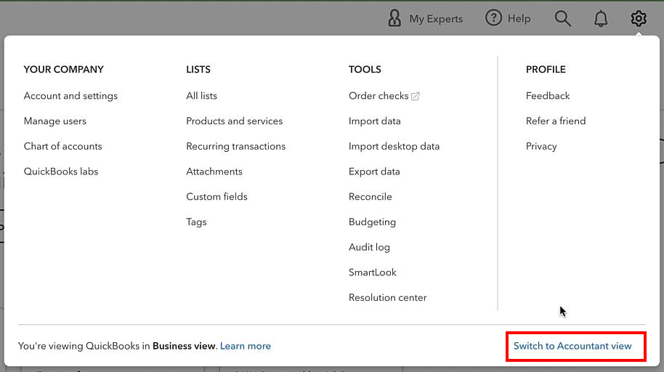Screen dimensions: 664x372
Task: Open the settings gear icon
Action: (x=638, y=18)
